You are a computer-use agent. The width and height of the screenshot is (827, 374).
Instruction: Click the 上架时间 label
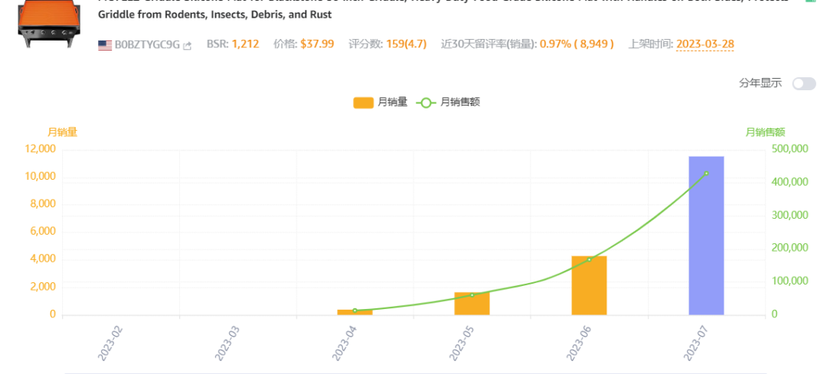coord(651,44)
